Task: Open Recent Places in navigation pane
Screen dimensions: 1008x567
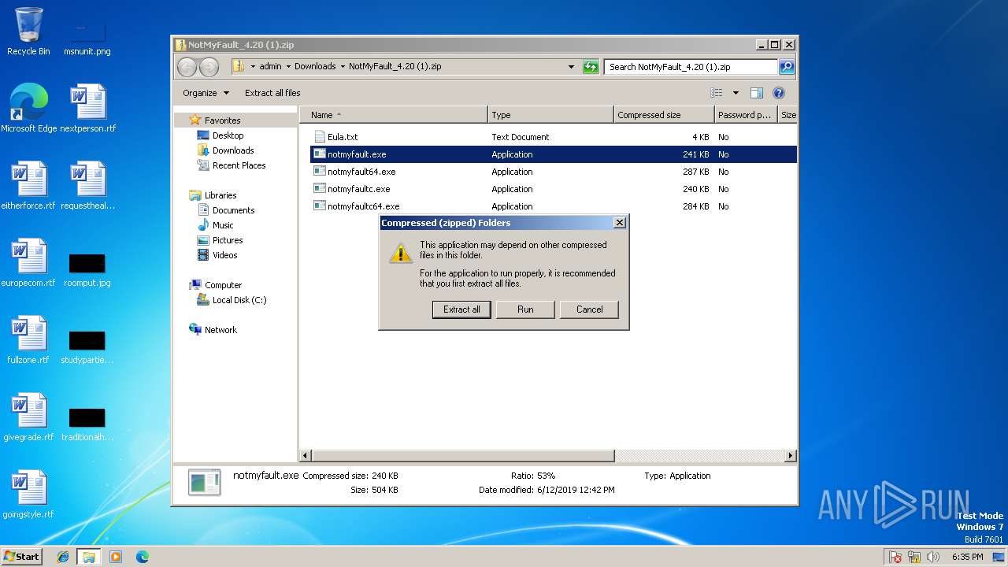Action: (239, 165)
